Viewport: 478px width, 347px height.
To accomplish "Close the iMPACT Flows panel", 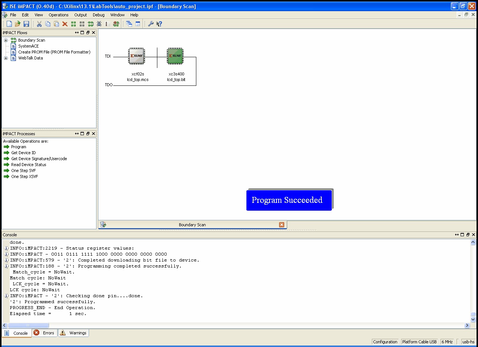I will click(x=94, y=33).
